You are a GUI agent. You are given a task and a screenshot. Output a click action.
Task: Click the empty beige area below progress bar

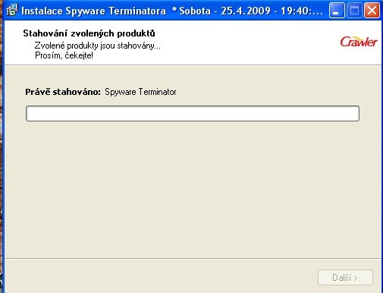click(x=193, y=190)
